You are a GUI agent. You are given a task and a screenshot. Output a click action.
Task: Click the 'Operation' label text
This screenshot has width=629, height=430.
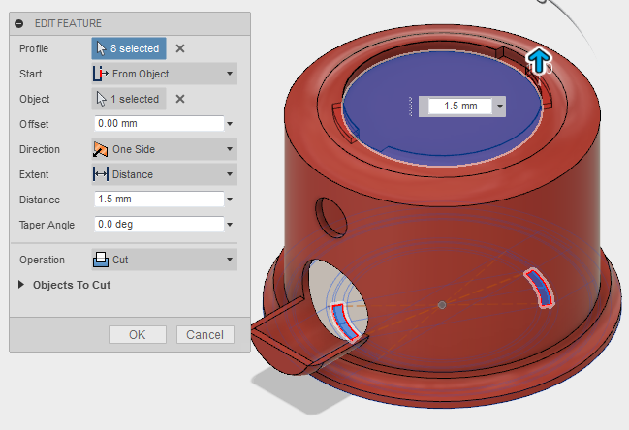(x=42, y=260)
